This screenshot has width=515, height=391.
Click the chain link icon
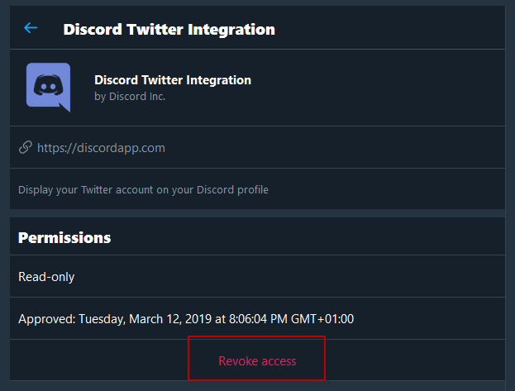(26, 147)
